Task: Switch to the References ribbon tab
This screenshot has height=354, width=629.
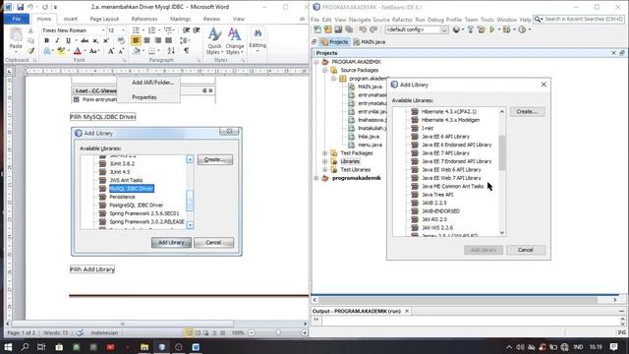Action: tap(144, 19)
